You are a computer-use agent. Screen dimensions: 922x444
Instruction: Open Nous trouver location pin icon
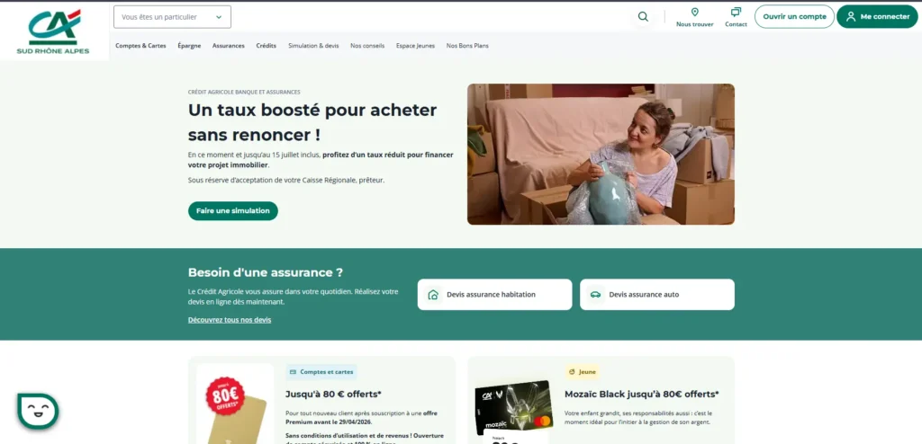[x=694, y=13]
